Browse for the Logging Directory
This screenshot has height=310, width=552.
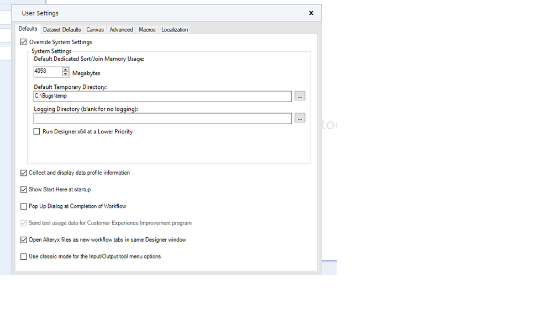click(x=299, y=118)
